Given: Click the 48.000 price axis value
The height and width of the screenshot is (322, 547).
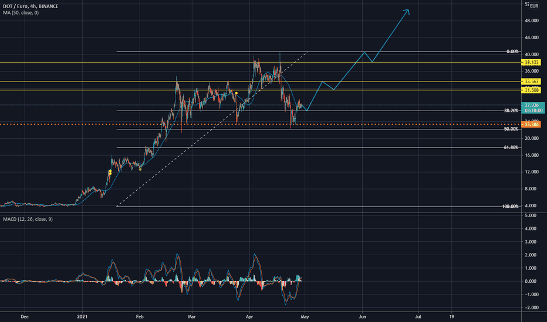Looking at the screenshot, I should tap(532, 21).
